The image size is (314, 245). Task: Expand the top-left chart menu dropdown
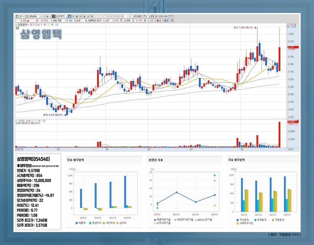click(x=17, y=15)
